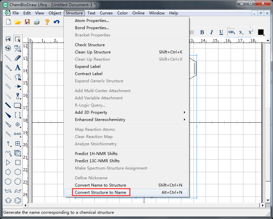Choose Convert Name to Structure
Image resolution: width=273 pixels, height=219 pixels.
126,185
